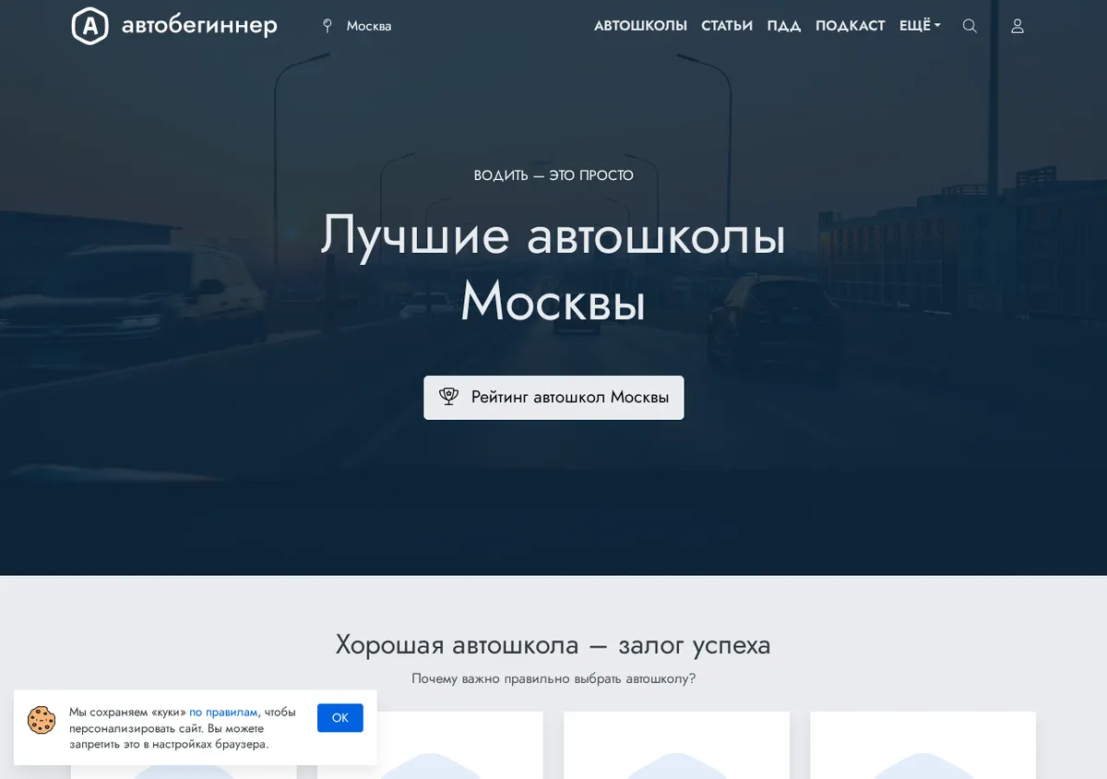This screenshot has height=779, width=1107.
Task: Click the third white feature card
Action: (676, 745)
